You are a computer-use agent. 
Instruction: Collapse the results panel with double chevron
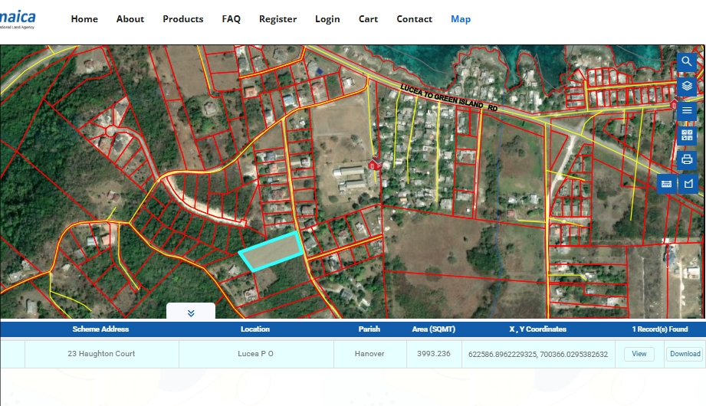point(191,313)
